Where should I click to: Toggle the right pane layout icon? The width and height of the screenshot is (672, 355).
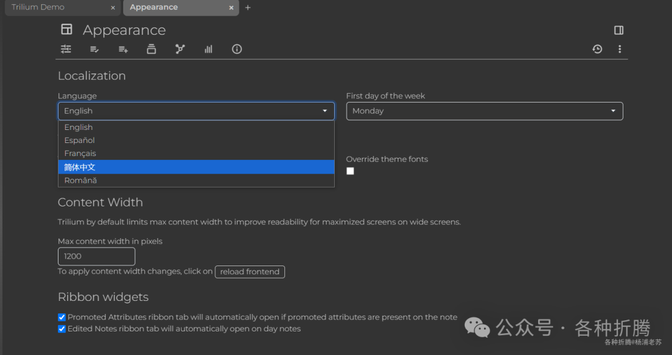click(x=618, y=30)
